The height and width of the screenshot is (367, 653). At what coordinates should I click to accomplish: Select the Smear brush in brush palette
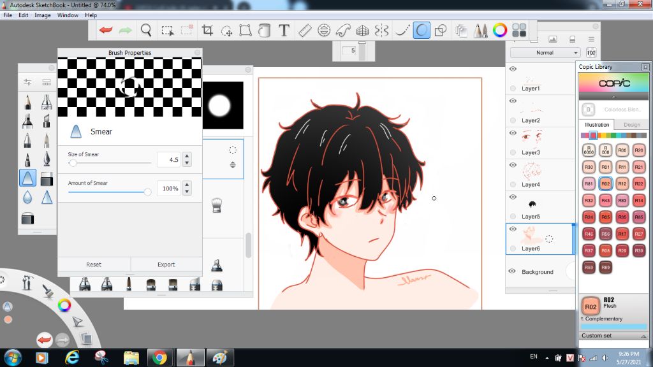click(27, 178)
